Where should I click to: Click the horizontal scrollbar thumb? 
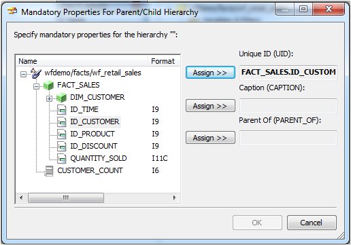[x=66, y=197]
